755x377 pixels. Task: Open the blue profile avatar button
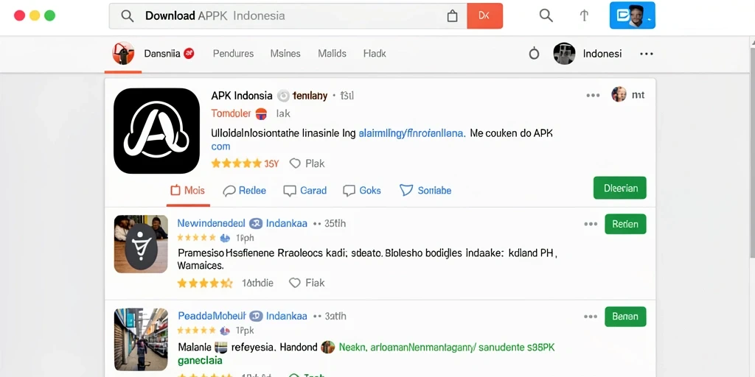(x=632, y=15)
